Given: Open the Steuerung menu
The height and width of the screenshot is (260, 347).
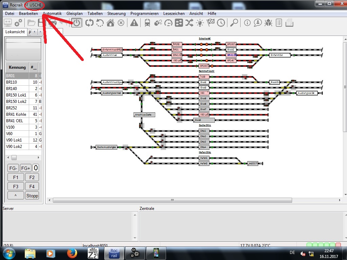Looking at the screenshot, I should pos(117,14).
